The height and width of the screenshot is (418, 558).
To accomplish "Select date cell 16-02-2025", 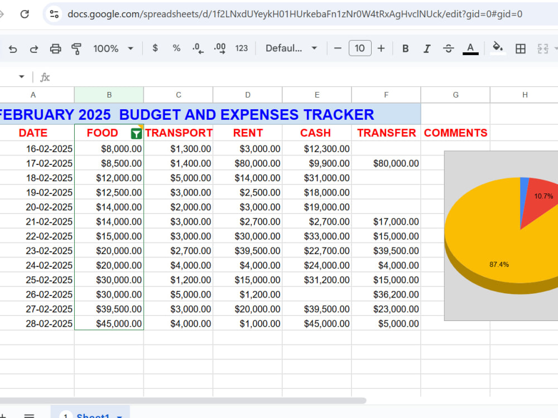I will [37, 149].
